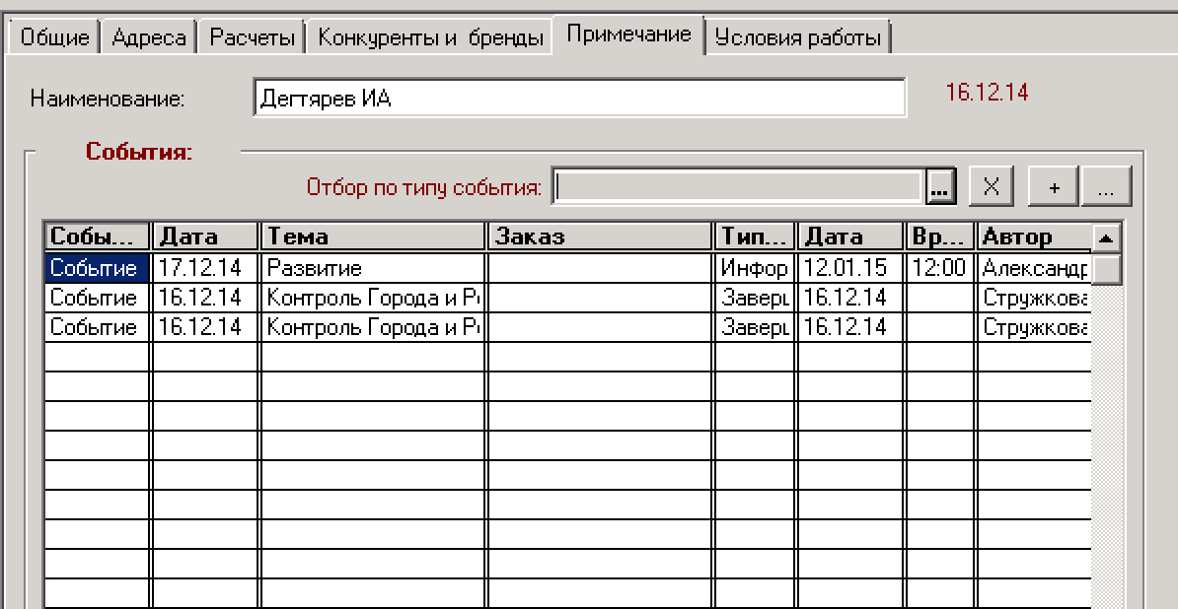1178x609 pixels.
Task: Sort by the Тема column header
Action: click(x=374, y=237)
